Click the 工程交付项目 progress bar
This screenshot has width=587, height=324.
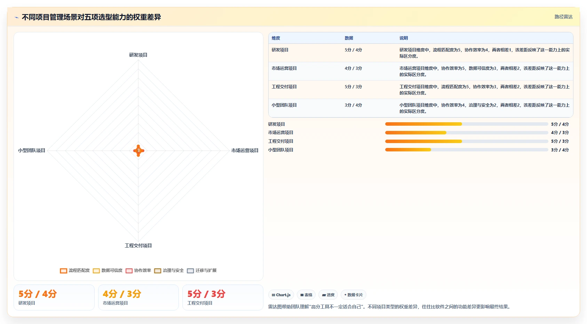pos(467,141)
